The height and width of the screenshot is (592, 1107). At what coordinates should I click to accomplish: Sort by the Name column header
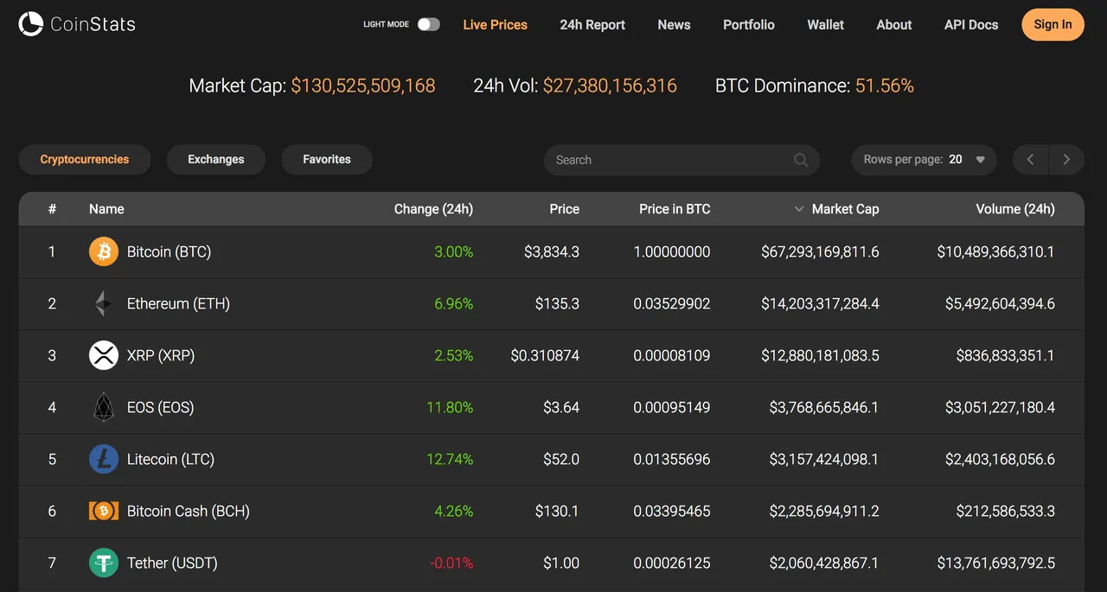(106, 209)
